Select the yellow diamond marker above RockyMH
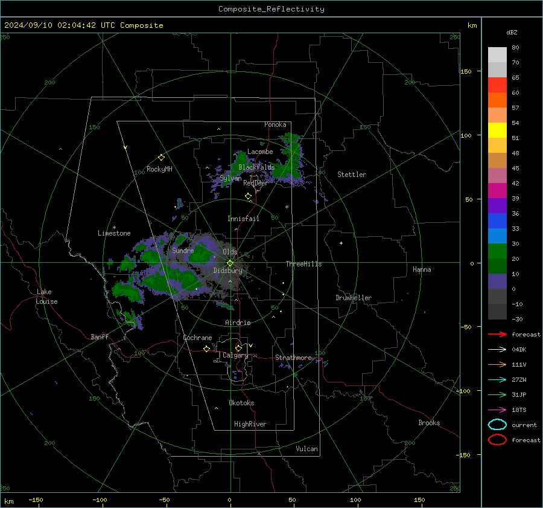 (161, 158)
